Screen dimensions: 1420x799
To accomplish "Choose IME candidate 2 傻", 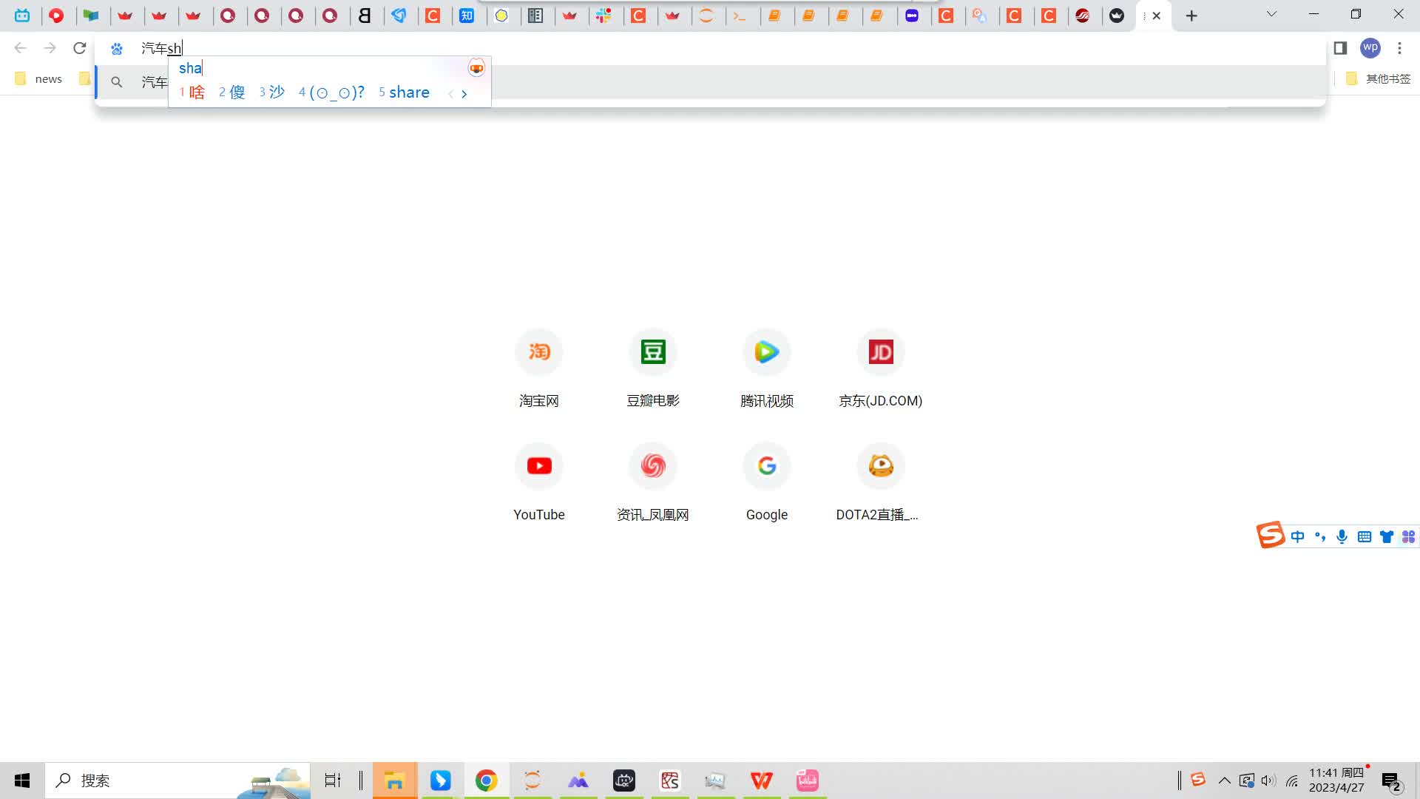I will click(232, 92).
